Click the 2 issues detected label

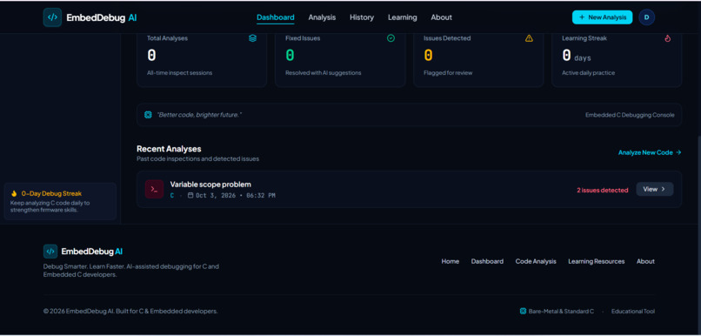point(602,190)
